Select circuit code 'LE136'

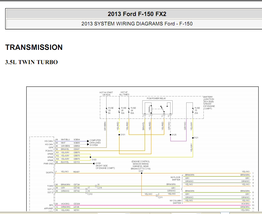click(x=76, y=207)
